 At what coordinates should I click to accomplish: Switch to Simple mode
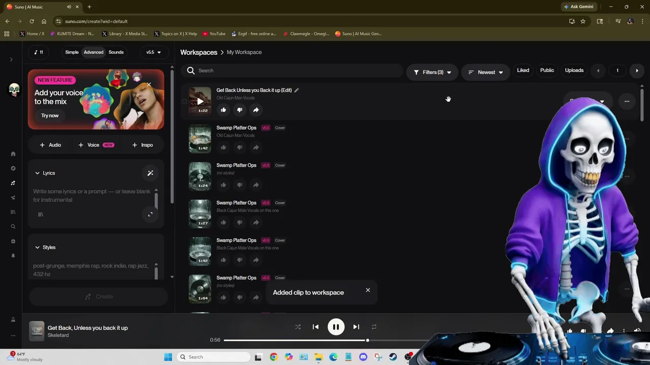click(x=72, y=52)
